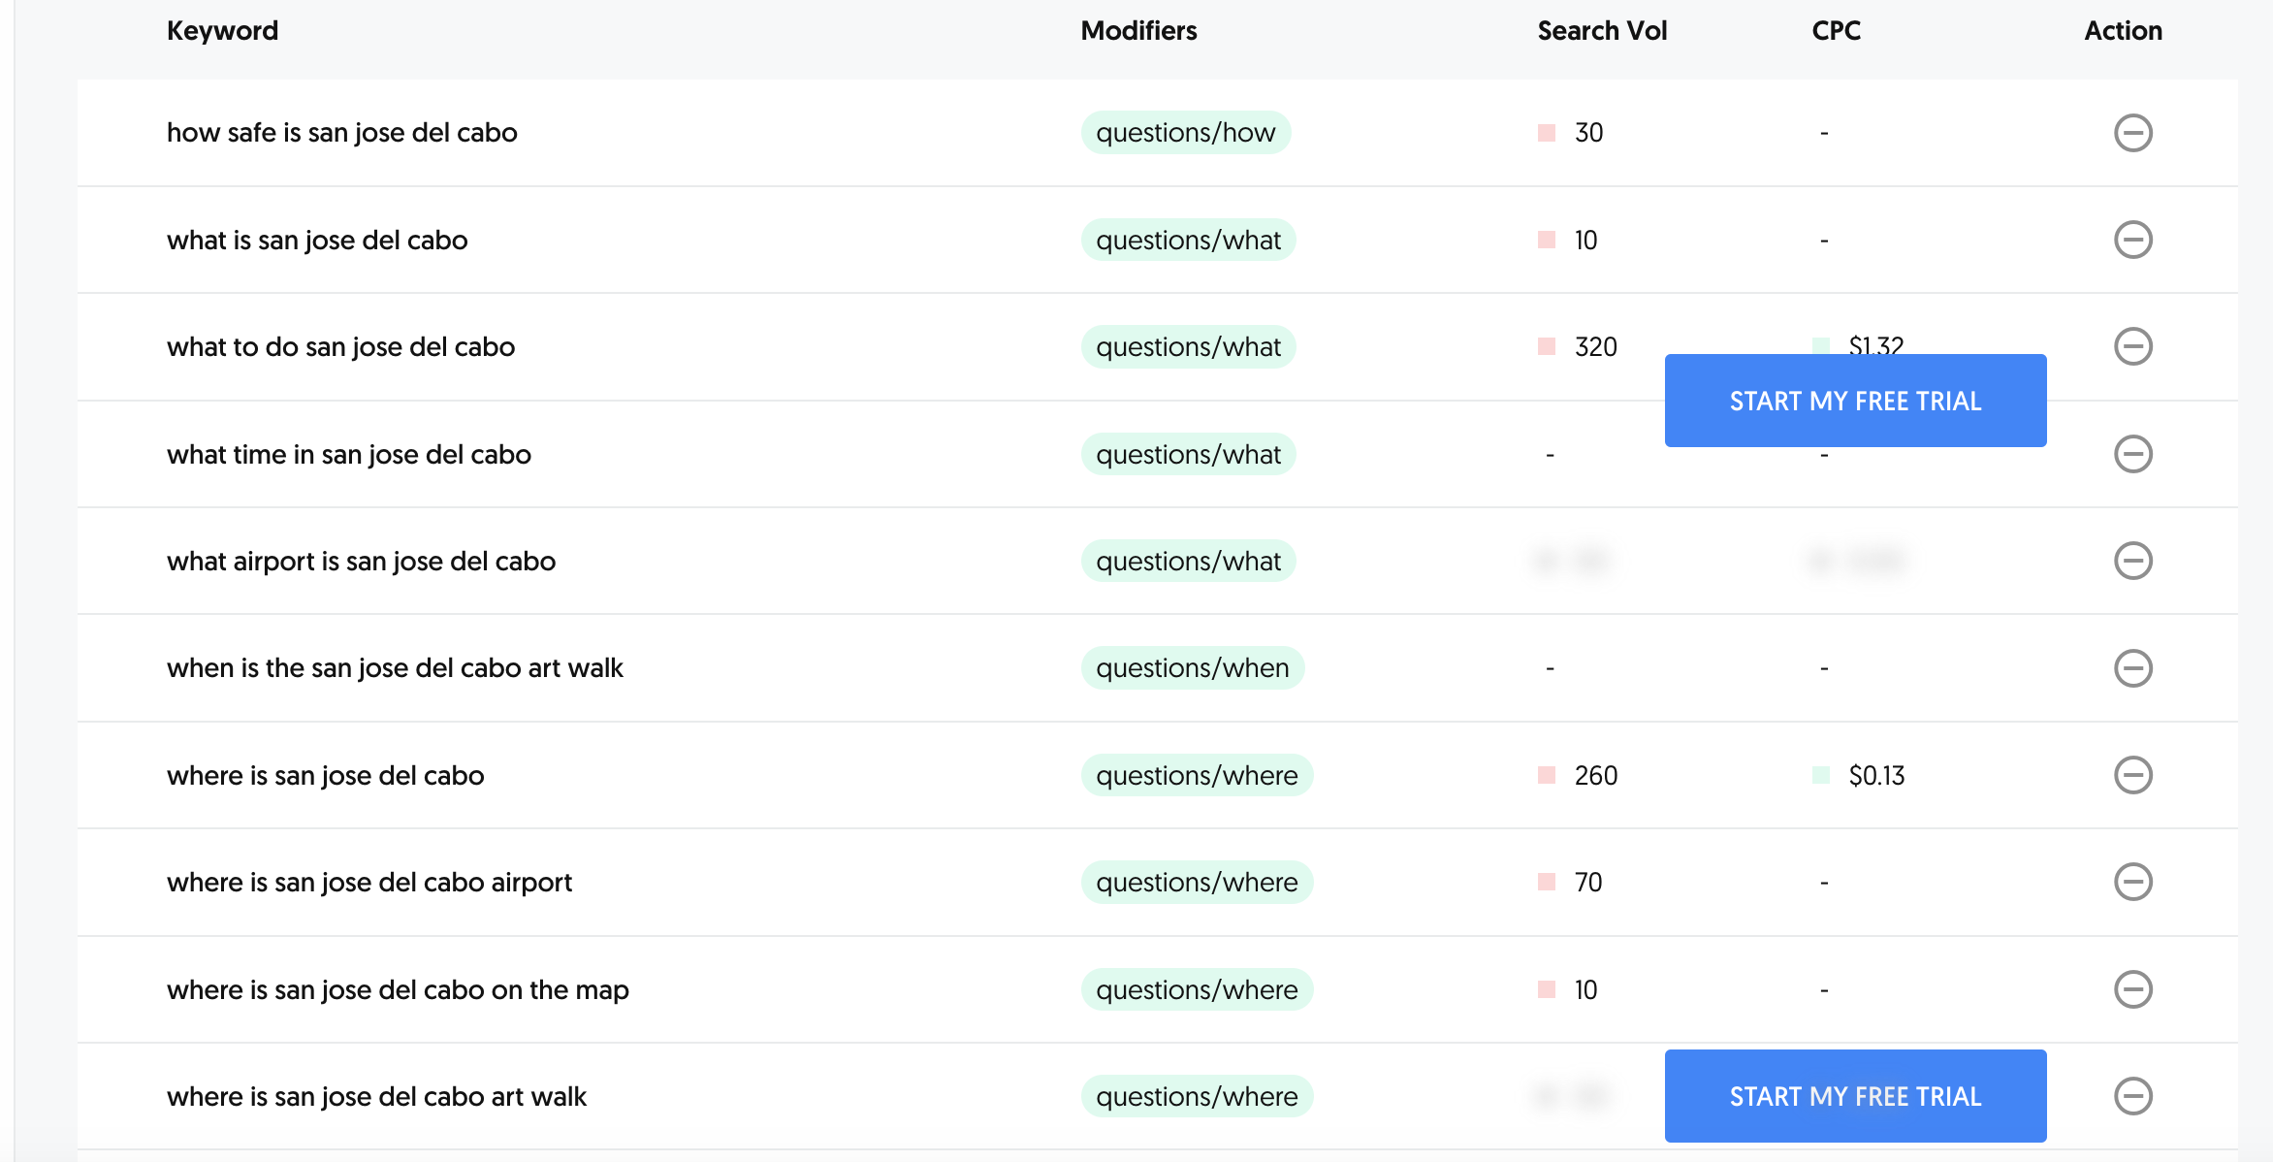Click minus icon for 'what is san jose del cabo'
Image resolution: width=2273 pixels, height=1162 pixels.
coord(2132,240)
